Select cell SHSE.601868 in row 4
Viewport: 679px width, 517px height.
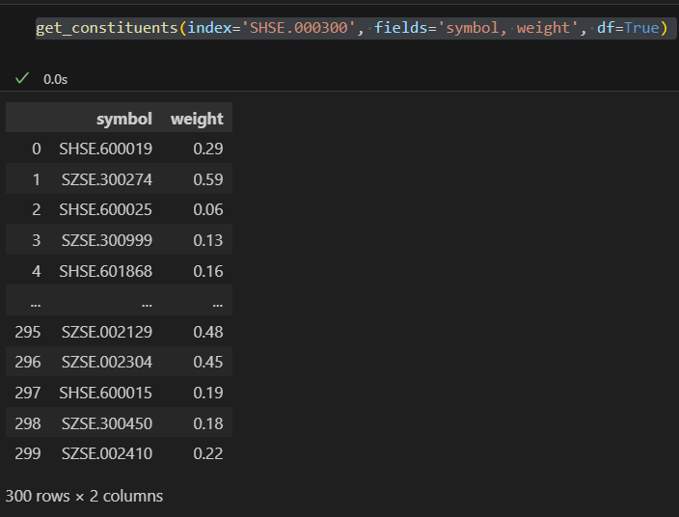106,271
